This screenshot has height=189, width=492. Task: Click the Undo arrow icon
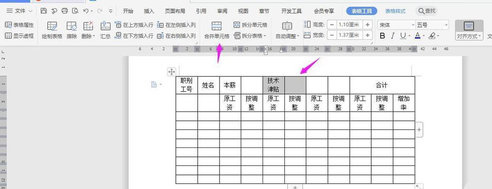[x=86, y=11]
